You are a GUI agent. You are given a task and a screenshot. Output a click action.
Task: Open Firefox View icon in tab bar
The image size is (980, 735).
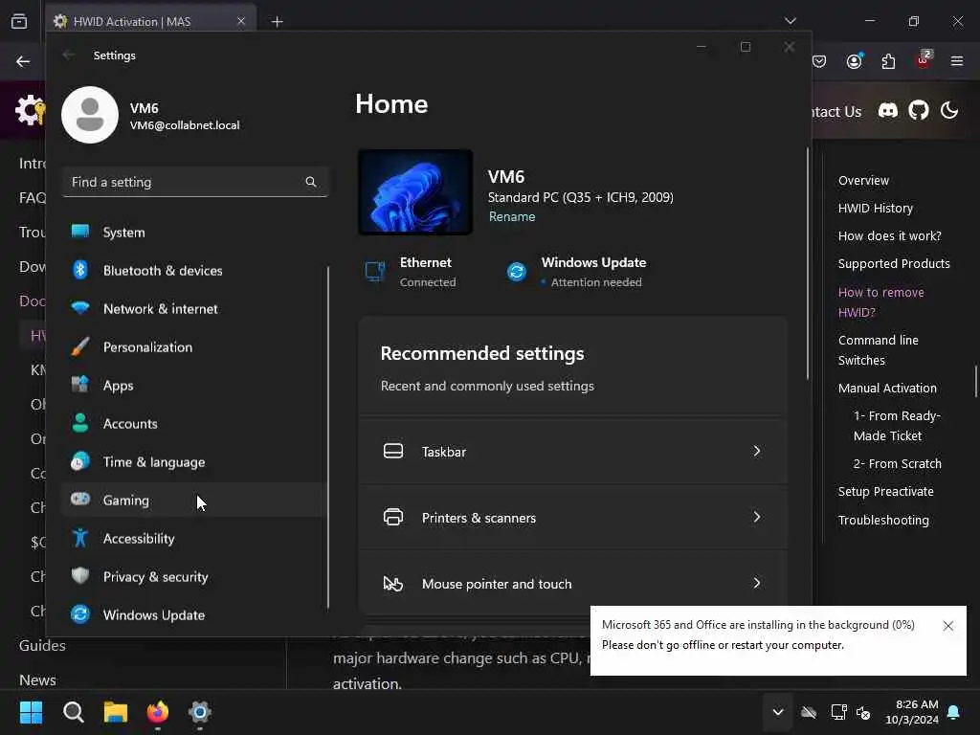19,21
